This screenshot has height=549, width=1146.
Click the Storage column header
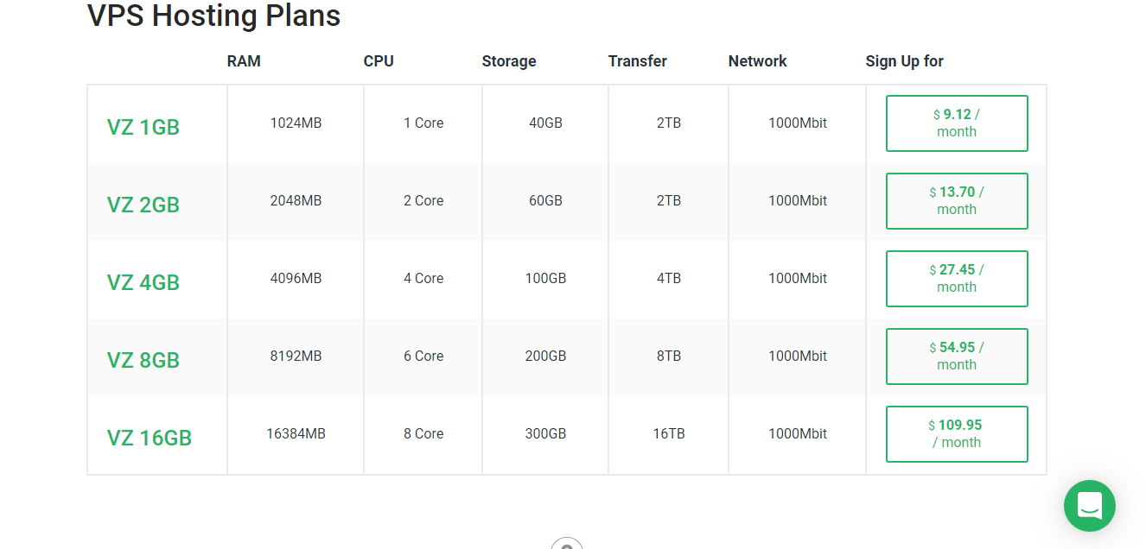[509, 61]
